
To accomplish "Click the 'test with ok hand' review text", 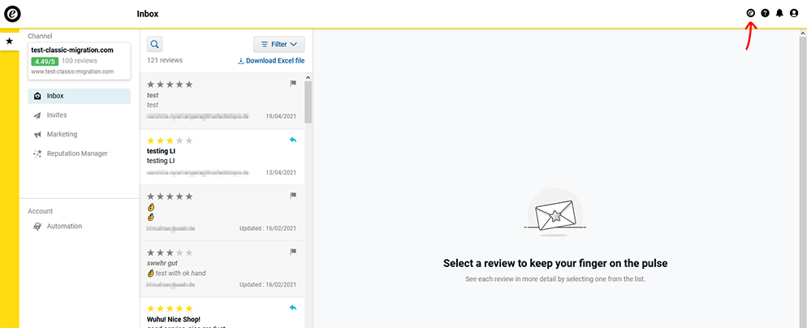I will coord(181,273).
